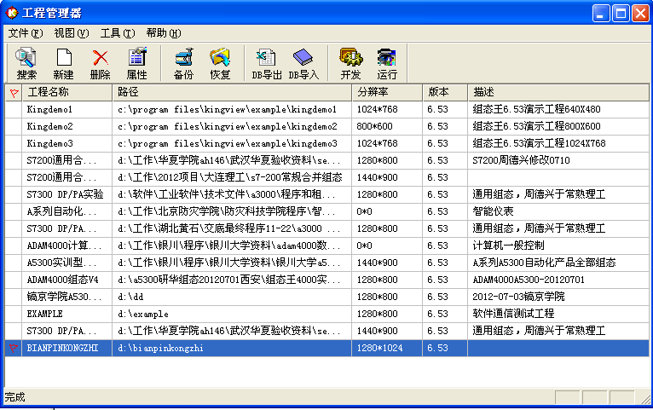The width and height of the screenshot is (653, 410).
Task: Sort by 版本 column header
Action: 445,92
